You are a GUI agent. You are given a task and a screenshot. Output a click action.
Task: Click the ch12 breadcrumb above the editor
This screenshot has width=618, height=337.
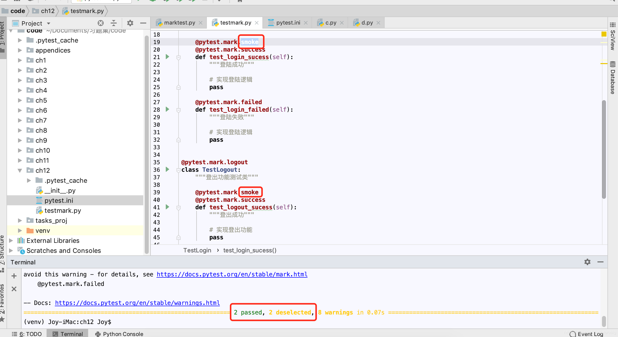[48, 11]
